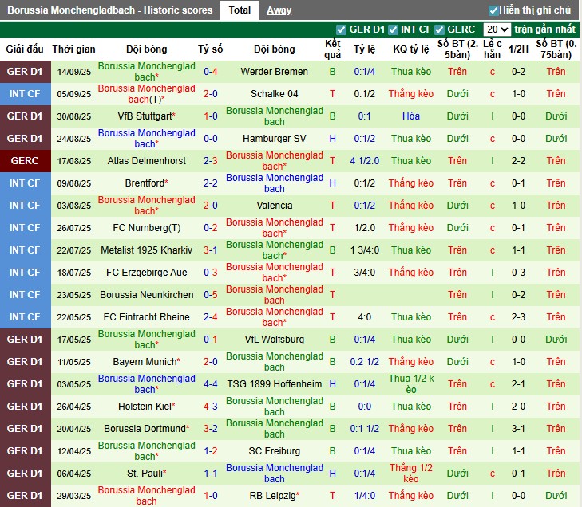
Task: Uncheck the GER D1 league filter
Action: click(x=342, y=29)
